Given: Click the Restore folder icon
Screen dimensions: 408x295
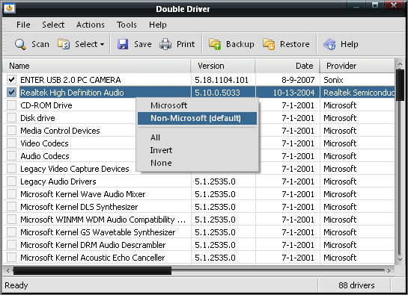Looking at the screenshot, I should (269, 44).
